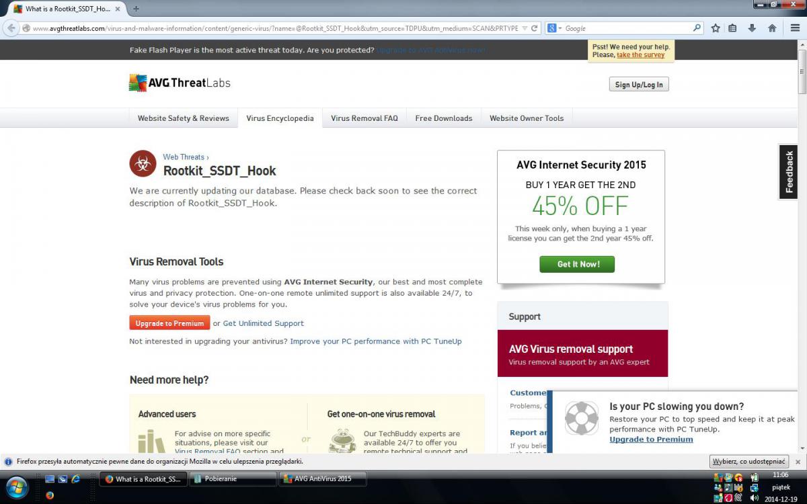Screen dimensions: 807x504
Task: Click the info icon in Firefox notification bar
Action: [x=8, y=462]
